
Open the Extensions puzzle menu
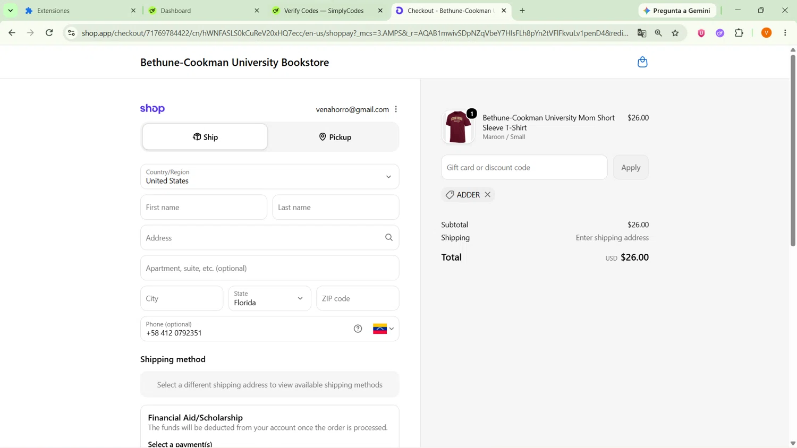(739, 33)
